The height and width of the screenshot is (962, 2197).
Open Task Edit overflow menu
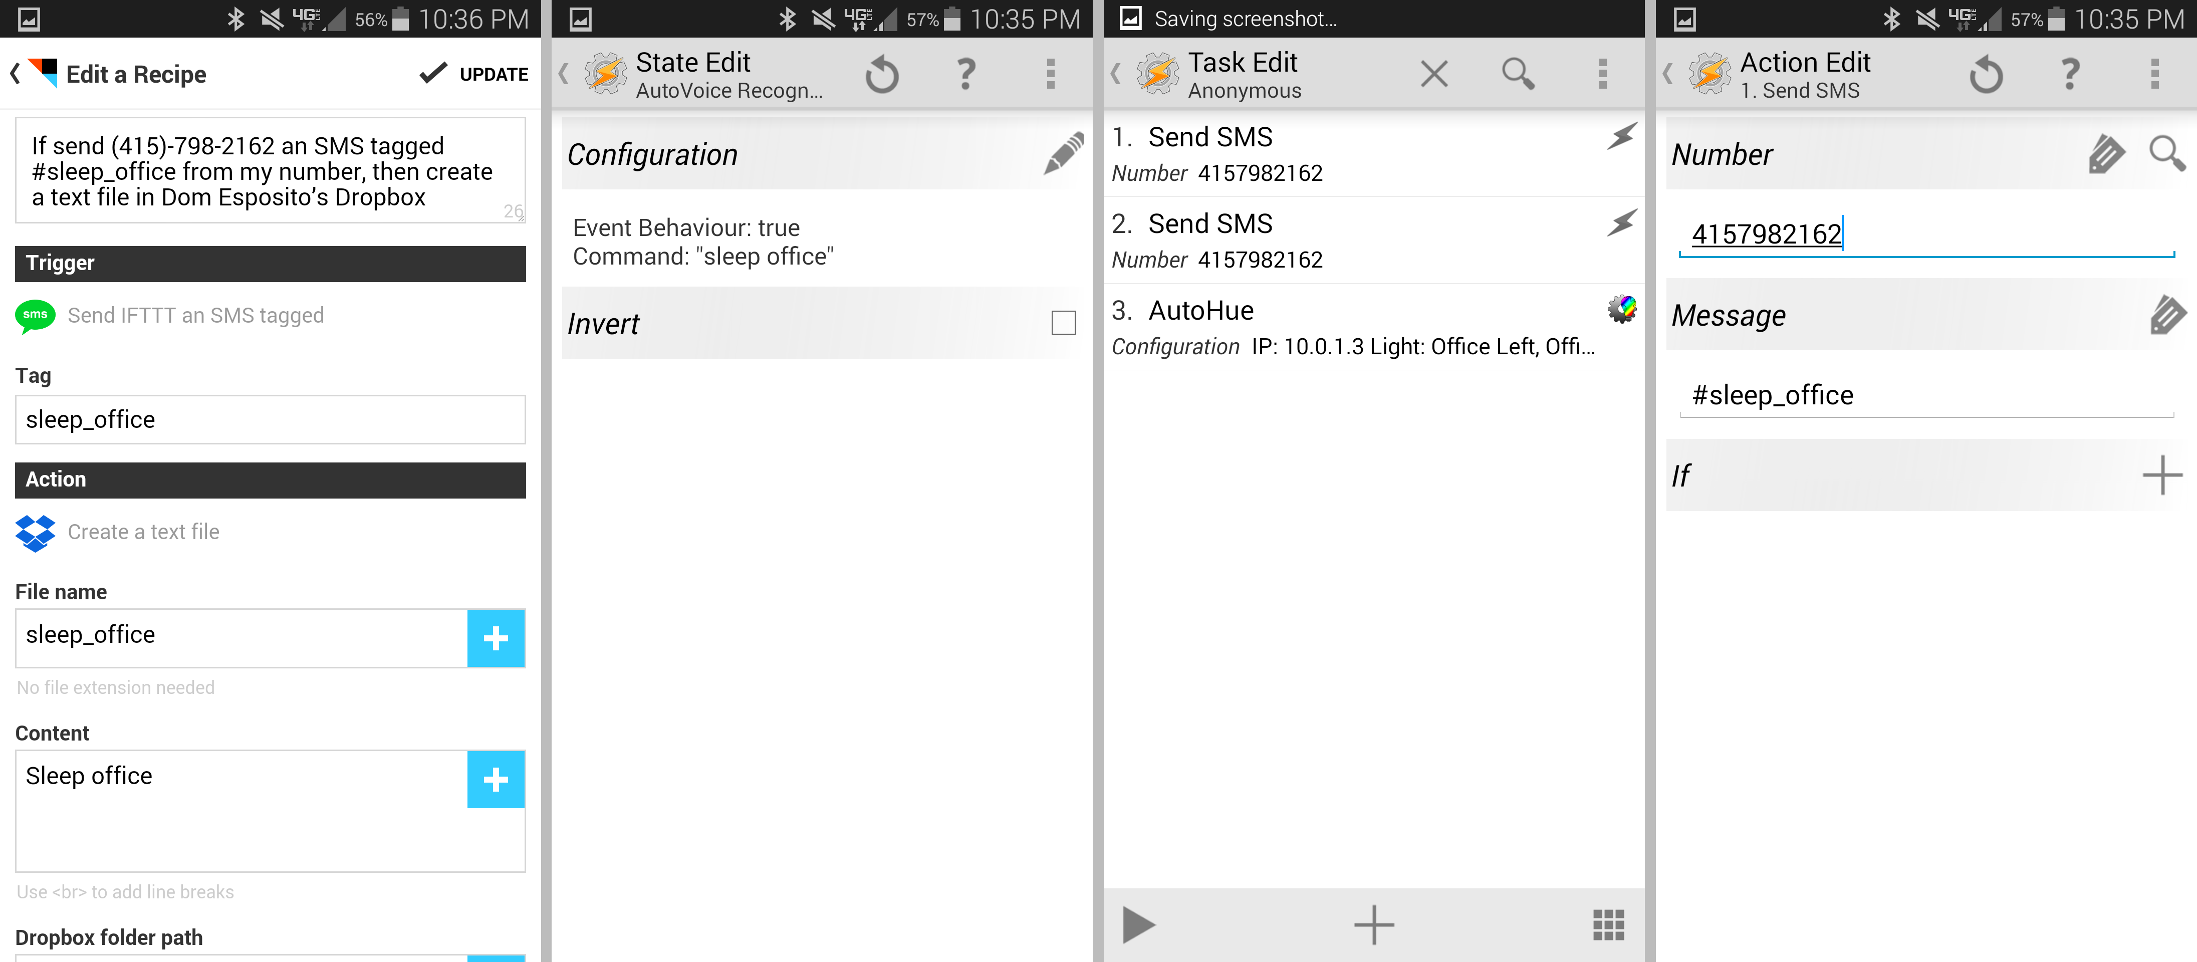[x=1602, y=75]
